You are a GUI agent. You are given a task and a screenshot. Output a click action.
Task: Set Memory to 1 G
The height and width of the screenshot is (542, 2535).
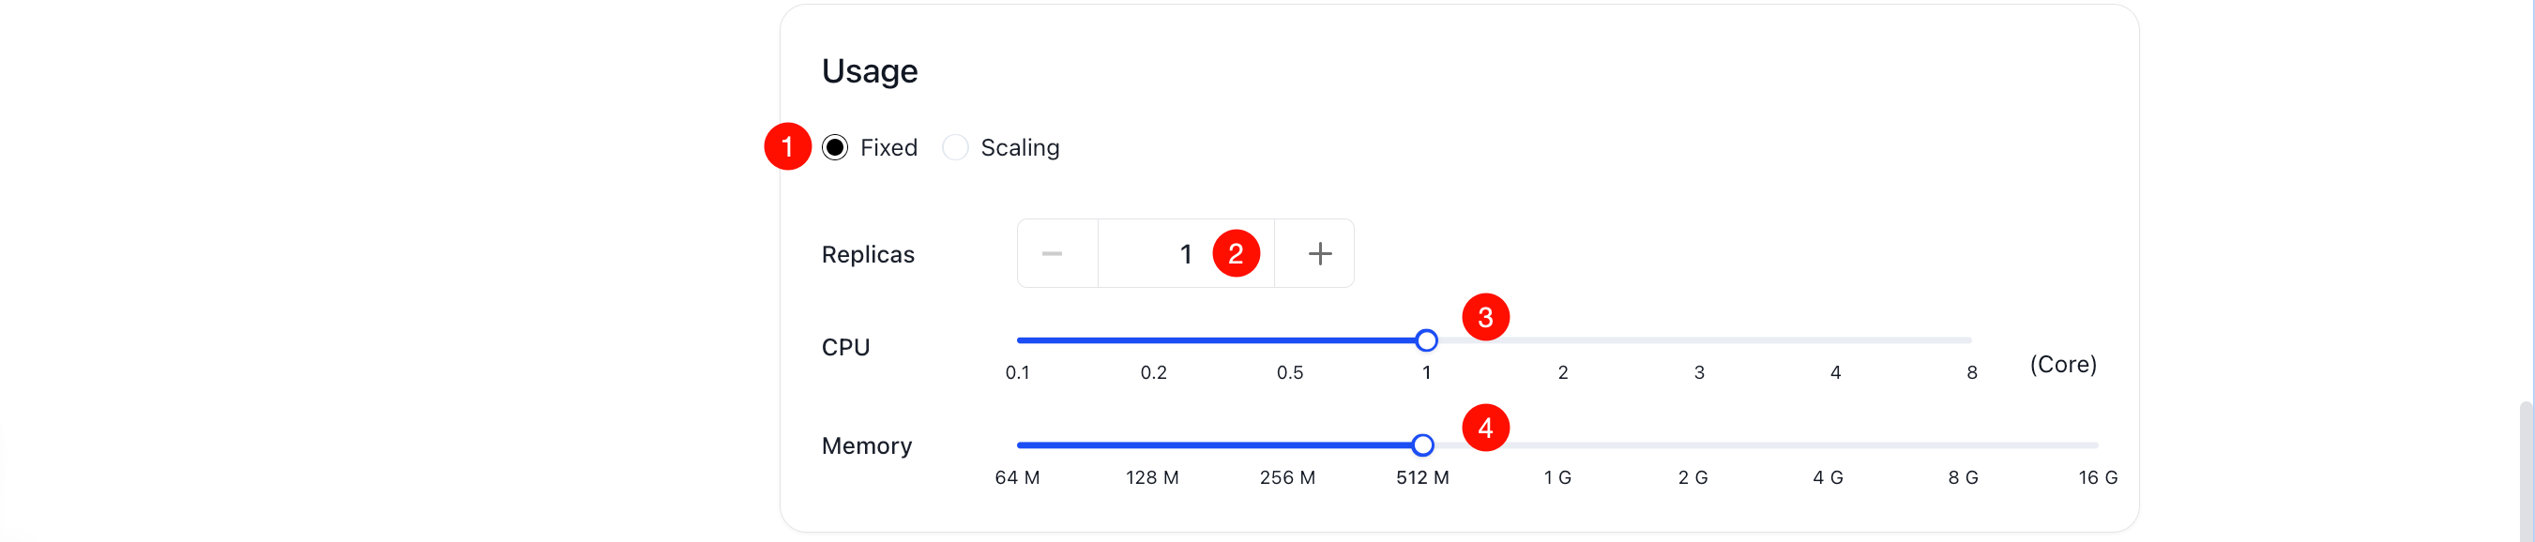(1558, 445)
